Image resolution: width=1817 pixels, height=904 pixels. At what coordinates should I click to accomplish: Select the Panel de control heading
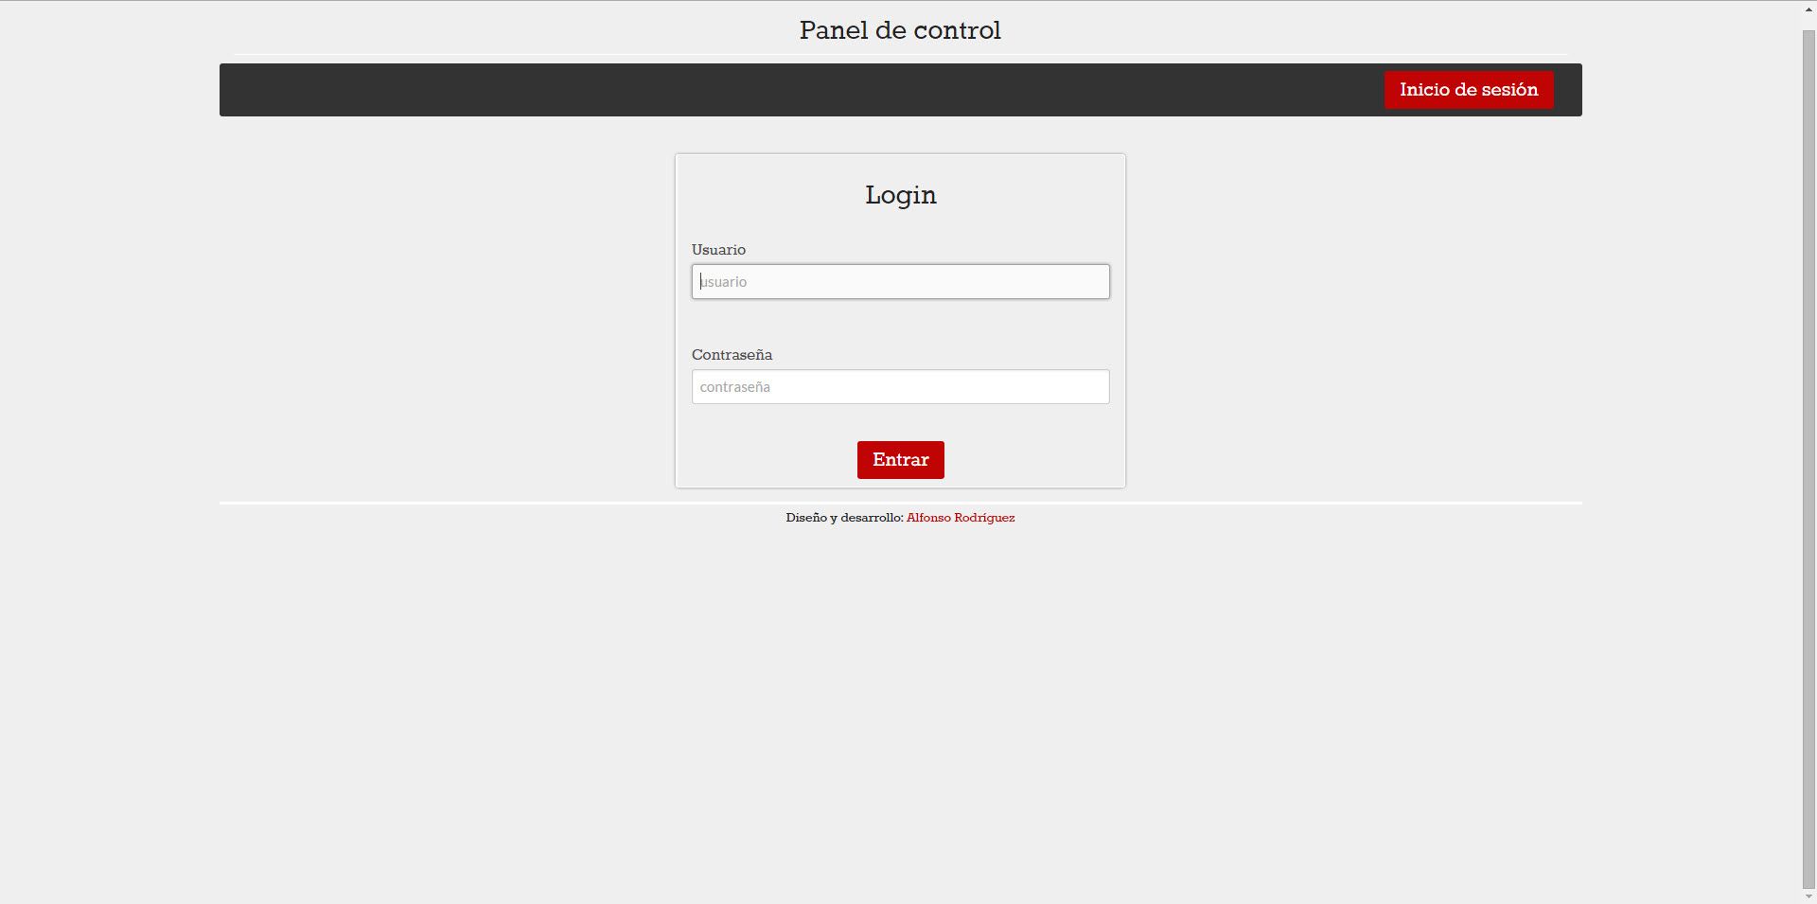[x=900, y=30]
